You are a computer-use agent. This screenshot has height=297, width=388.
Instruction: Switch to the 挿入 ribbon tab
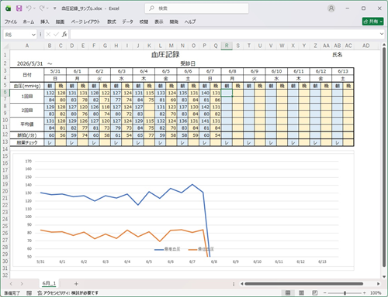point(44,22)
